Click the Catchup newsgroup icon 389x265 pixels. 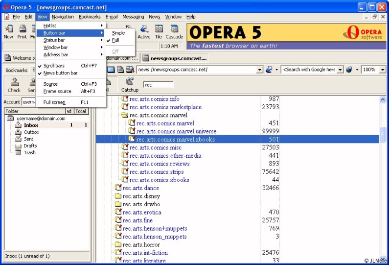(130, 81)
